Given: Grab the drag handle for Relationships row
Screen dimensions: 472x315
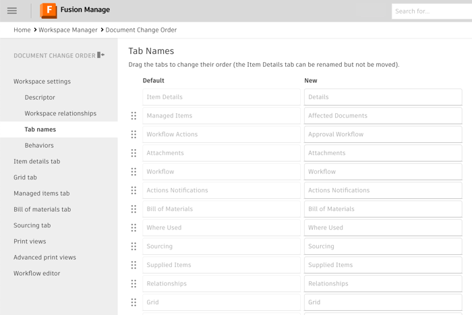Looking at the screenshot, I should 134,284.
